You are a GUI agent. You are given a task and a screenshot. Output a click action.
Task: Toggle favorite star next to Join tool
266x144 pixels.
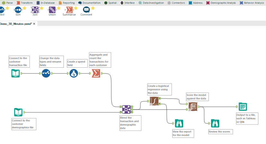[42, 8]
